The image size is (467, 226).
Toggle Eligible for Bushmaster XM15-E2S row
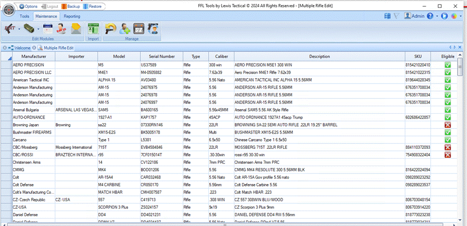click(x=447, y=133)
